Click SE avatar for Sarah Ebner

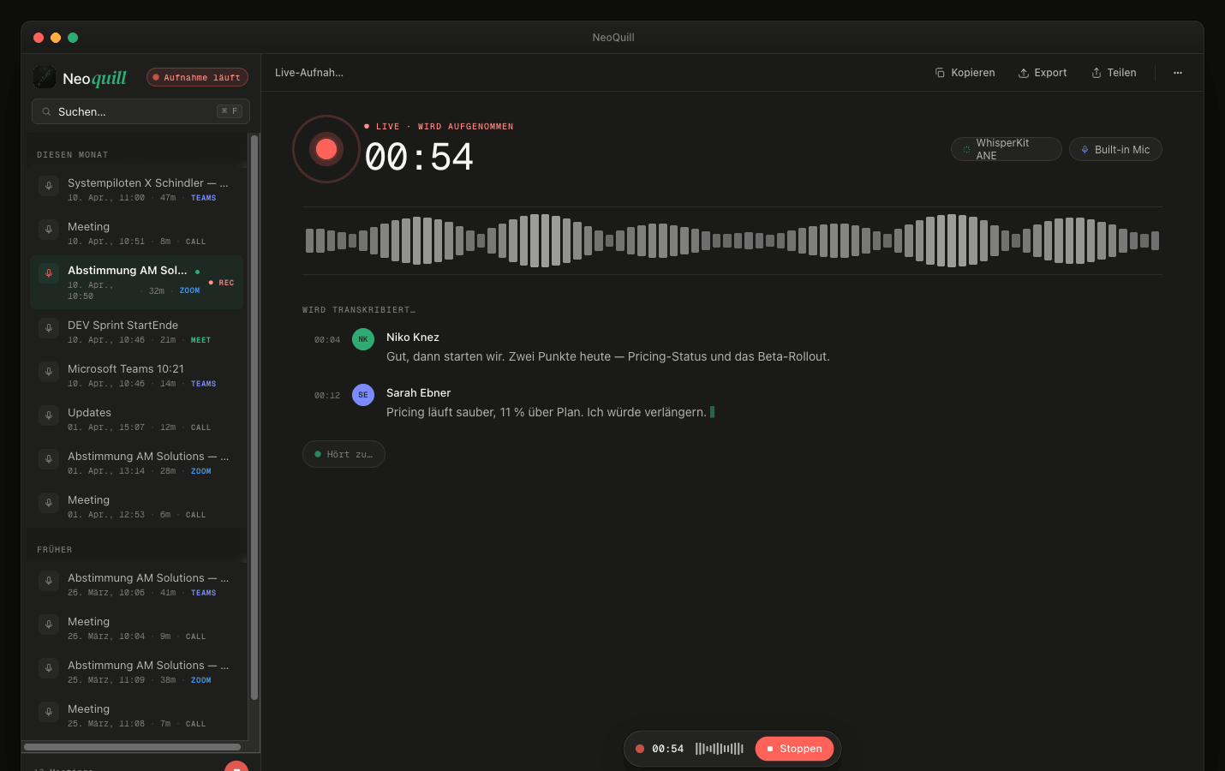pos(363,395)
